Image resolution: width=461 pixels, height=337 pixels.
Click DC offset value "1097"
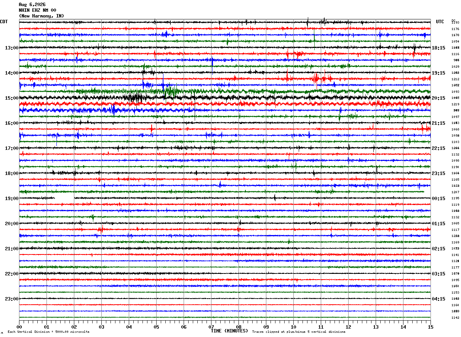[x=455, y=117]
